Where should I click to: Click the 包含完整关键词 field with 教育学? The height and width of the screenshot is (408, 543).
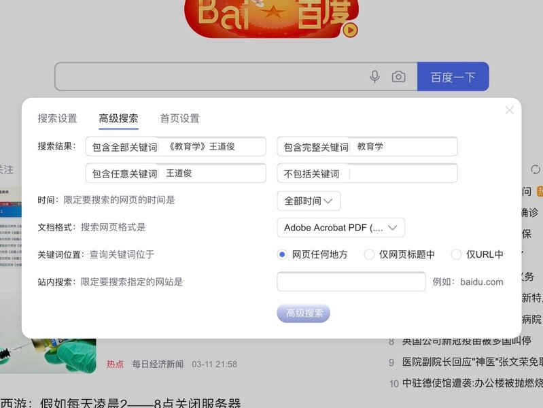click(x=404, y=146)
